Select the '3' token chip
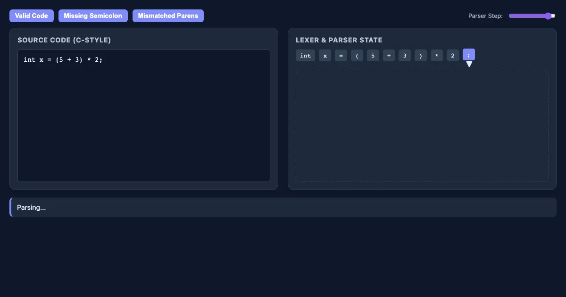Image resolution: width=566 pixels, height=297 pixels. (x=405, y=56)
